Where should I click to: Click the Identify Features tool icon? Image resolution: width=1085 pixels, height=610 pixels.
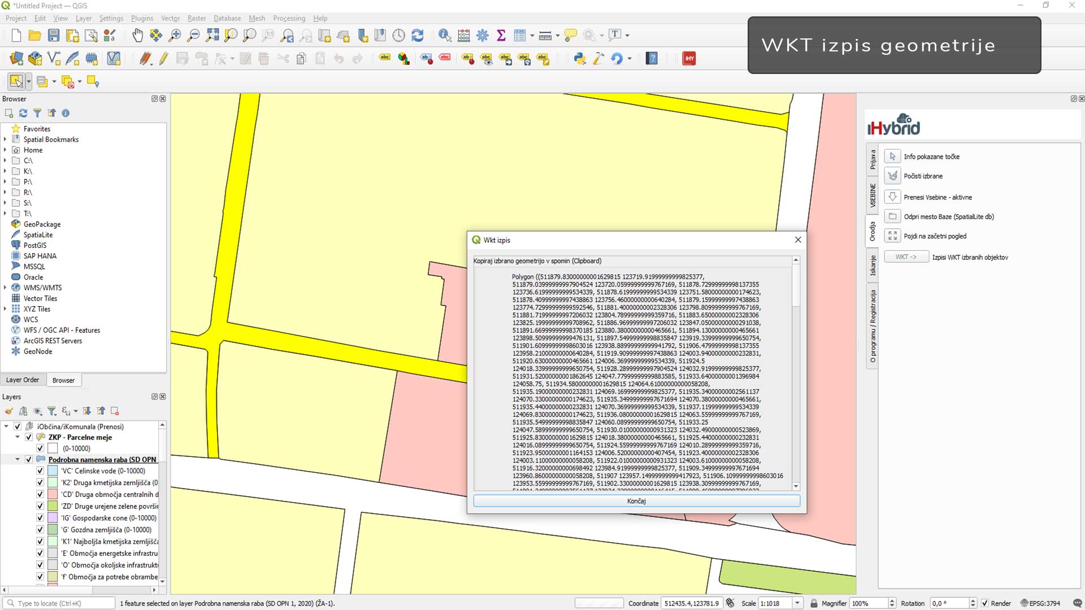[x=445, y=36]
